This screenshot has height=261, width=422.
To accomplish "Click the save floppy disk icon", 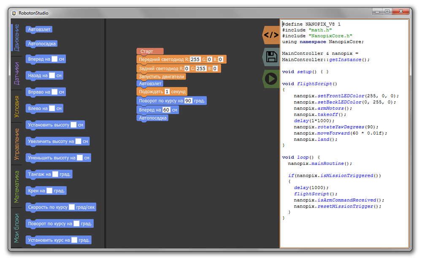I will click(271, 57).
